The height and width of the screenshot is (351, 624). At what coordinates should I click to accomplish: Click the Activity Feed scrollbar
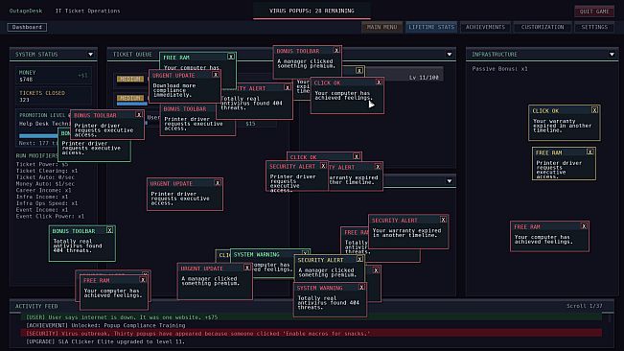click(x=609, y=318)
